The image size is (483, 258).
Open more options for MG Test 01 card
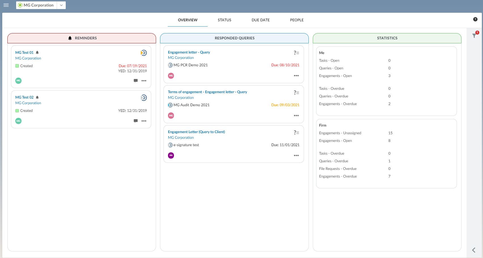tap(144, 81)
